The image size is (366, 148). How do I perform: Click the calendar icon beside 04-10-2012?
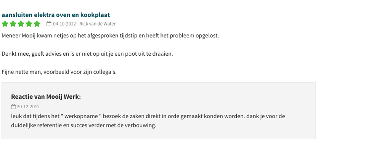49,24
